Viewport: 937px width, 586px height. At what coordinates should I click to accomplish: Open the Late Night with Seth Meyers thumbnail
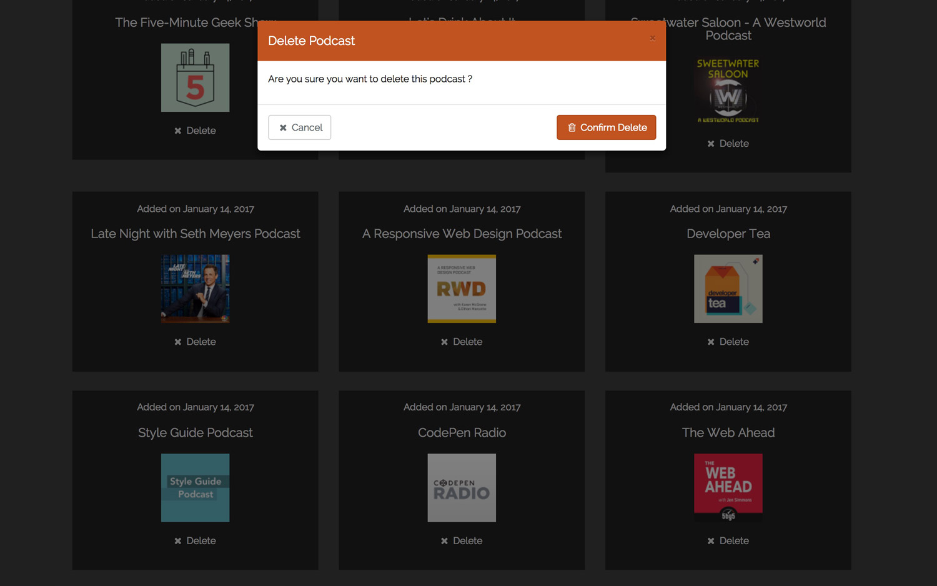click(195, 289)
